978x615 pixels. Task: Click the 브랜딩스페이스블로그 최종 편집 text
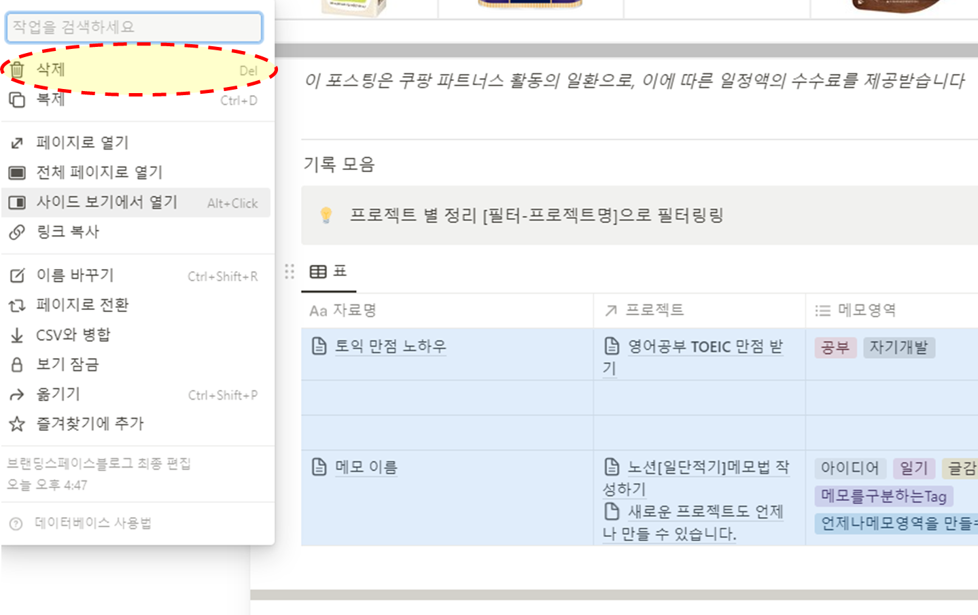pyautogui.click(x=99, y=464)
